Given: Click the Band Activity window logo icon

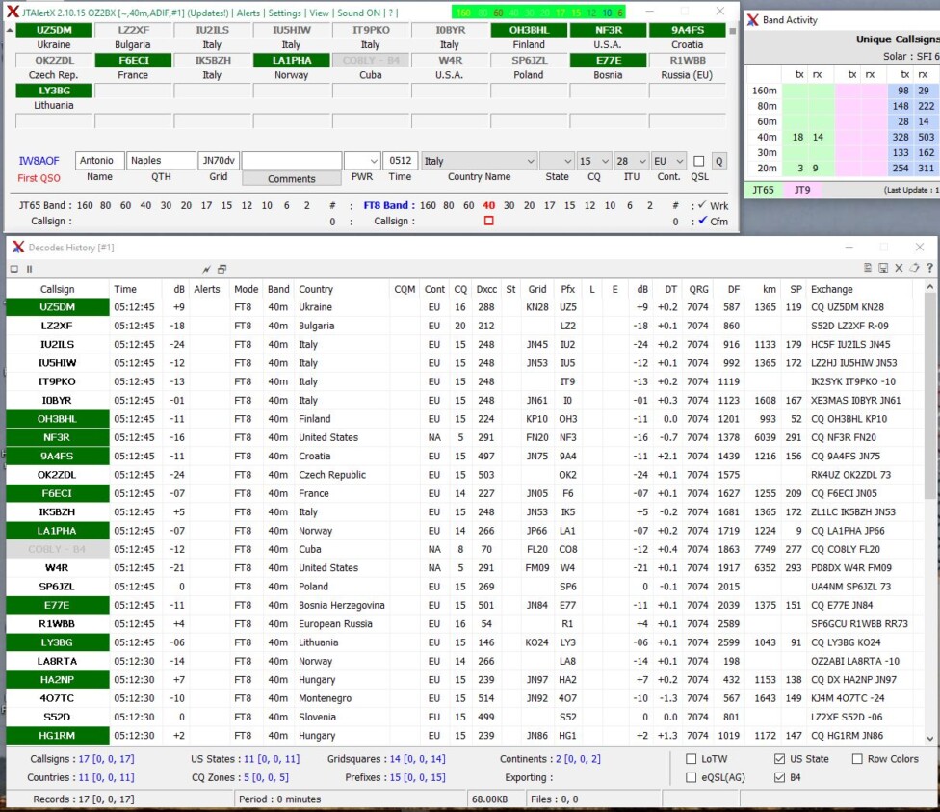Looking at the screenshot, I should point(752,20).
